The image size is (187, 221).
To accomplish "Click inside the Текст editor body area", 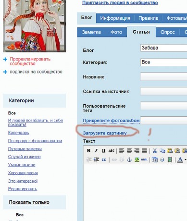I will coord(135,192).
